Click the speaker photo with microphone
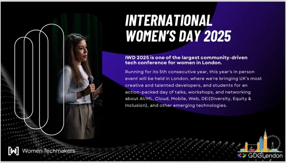This screenshot has width=286, height=163. [77, 76]
